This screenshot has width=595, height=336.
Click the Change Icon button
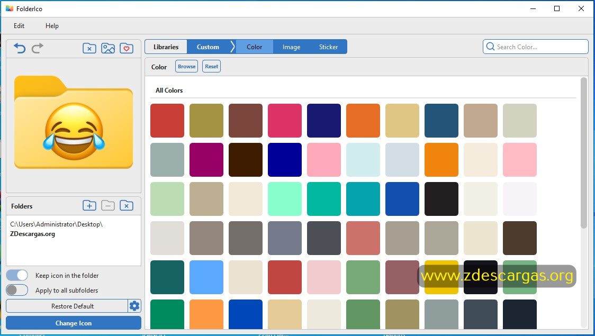(x=74, y=323)
